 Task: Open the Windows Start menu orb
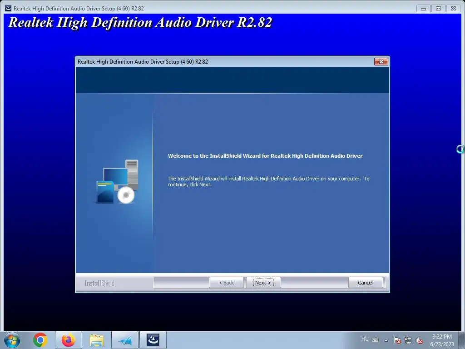point(12,340)
